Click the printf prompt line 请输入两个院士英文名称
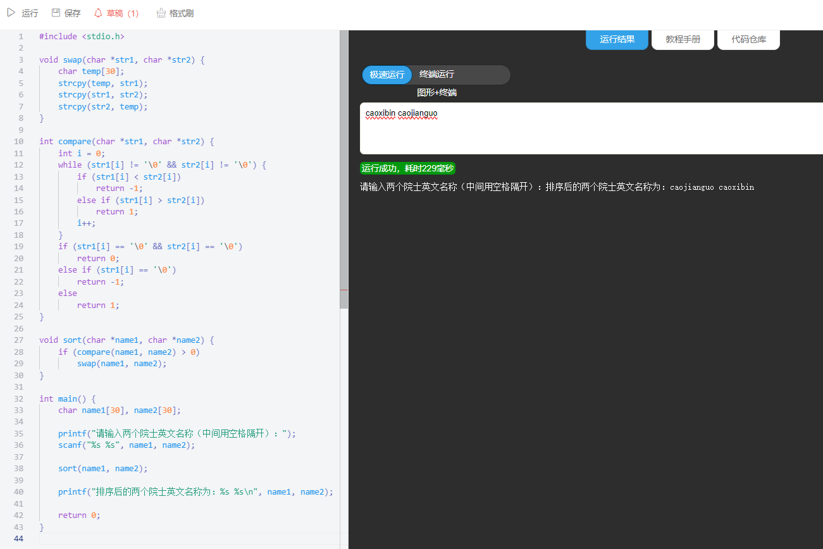823x549 pixels. coord(177,434)
